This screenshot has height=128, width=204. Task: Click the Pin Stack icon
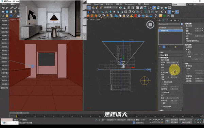160,47
